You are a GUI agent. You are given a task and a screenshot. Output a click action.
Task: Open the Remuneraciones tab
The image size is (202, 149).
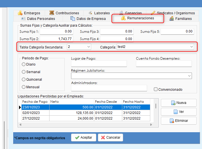[137, 18]
